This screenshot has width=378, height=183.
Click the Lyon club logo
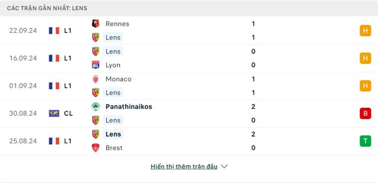tap(96, 65)
